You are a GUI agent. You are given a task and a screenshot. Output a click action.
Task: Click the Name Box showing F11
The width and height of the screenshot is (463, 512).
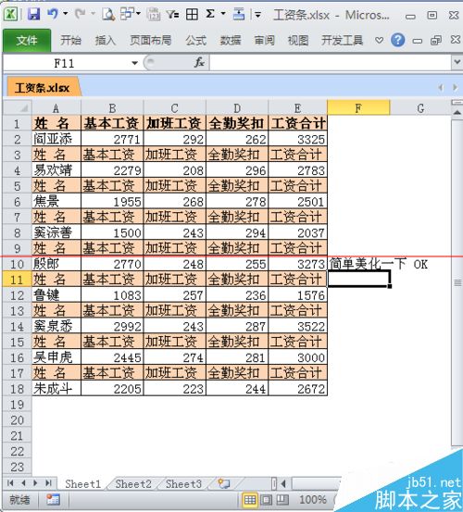click(65, 63)
